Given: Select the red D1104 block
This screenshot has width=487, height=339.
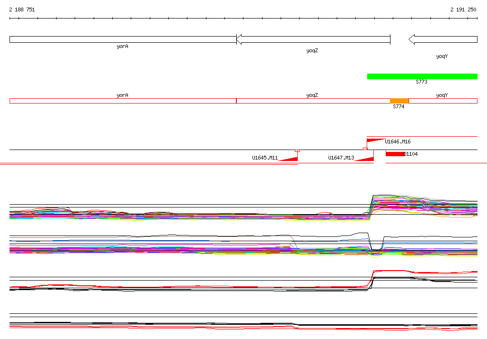Looking at the screenshot, I should [x=395, y=154].
